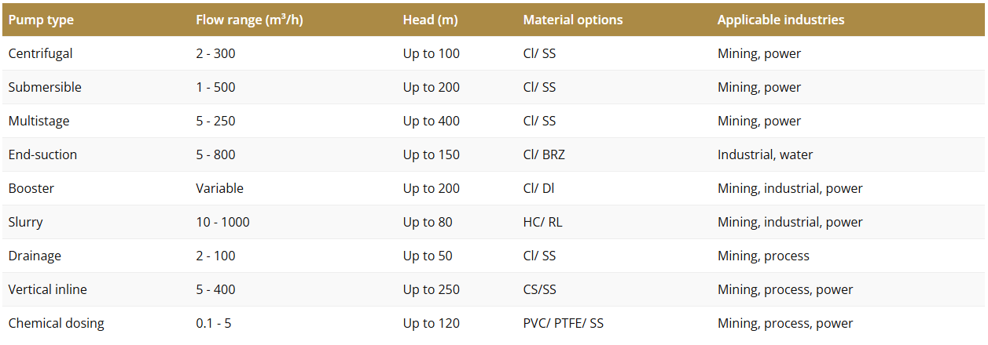Click the End-suction pump type cell
The height and width of the screenshot is (345, 988).
point(42,154)
